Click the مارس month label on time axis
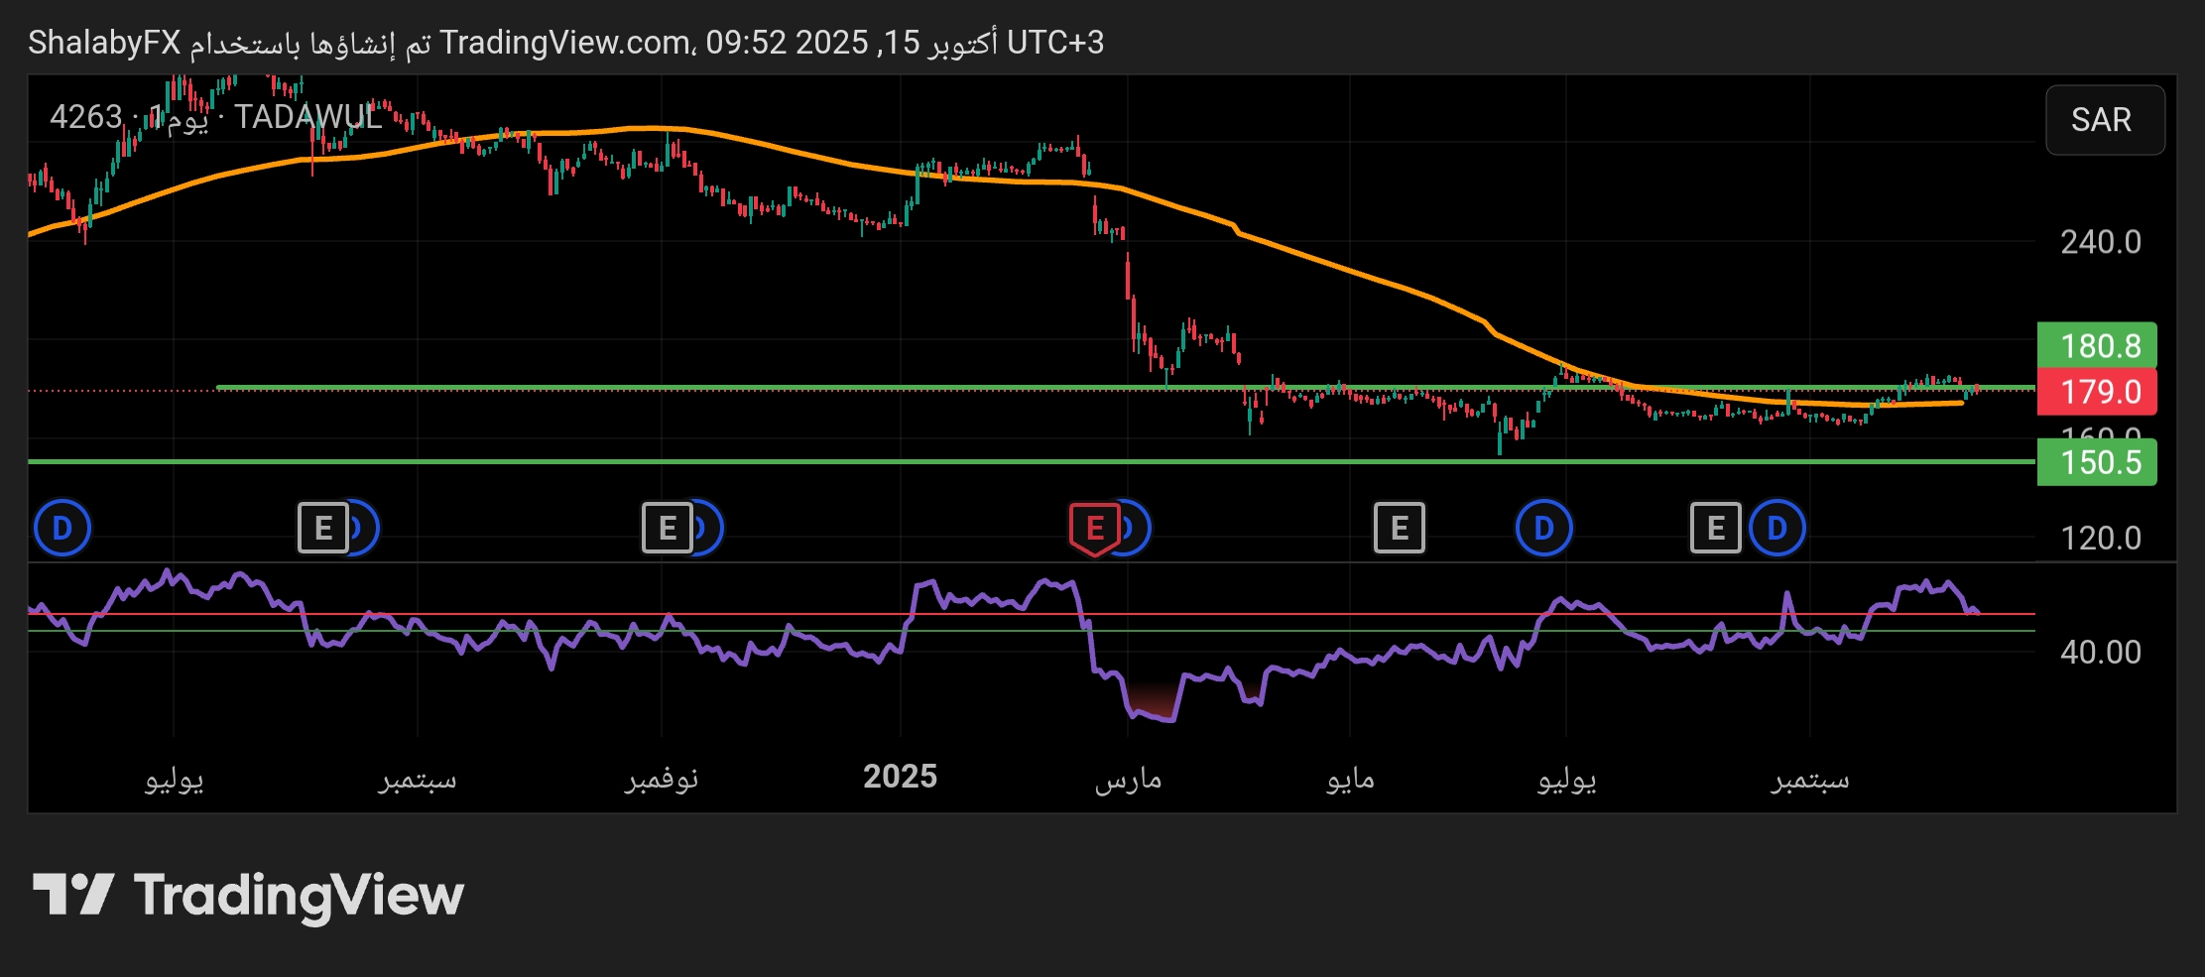 point(1128,779)
